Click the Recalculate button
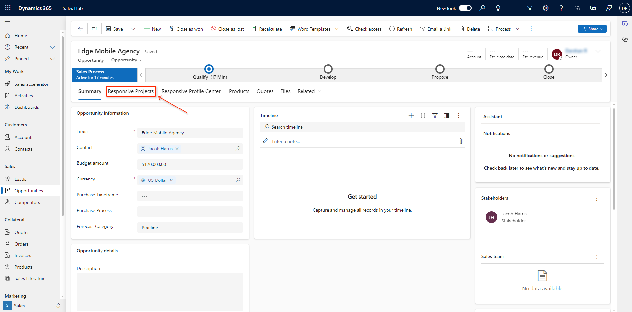Image resolution: width=632 pixels, height=312 pixels. coord(267,29)
